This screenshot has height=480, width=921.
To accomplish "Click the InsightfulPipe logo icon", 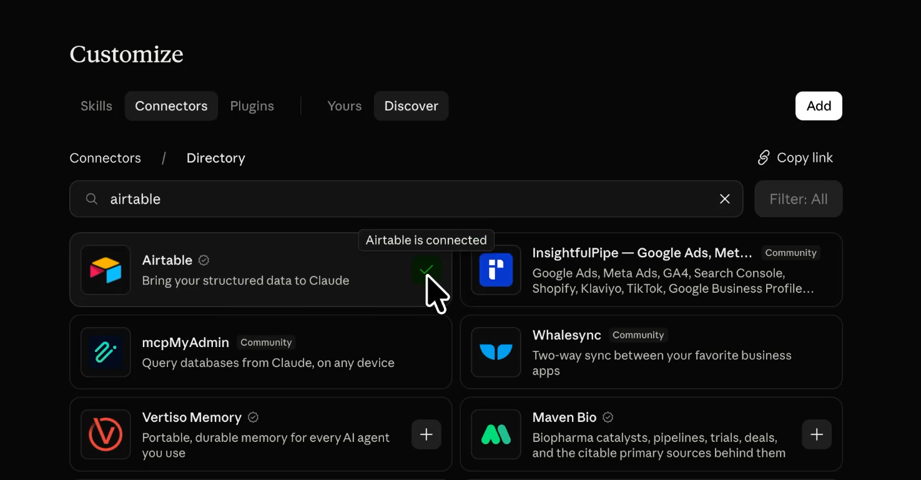I will [x=496, y=270].
